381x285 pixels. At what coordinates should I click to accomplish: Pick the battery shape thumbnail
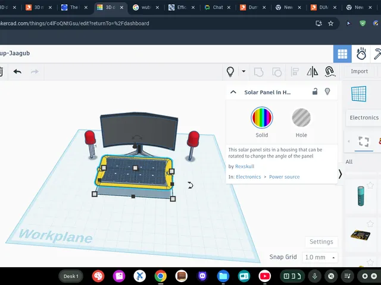point(361,196)
